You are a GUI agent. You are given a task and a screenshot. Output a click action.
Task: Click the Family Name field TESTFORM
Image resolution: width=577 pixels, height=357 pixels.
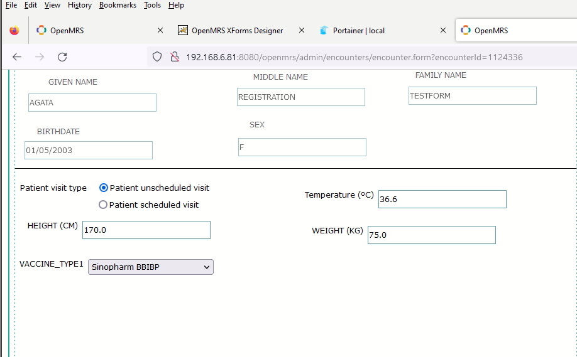click(x=473, y=96)
